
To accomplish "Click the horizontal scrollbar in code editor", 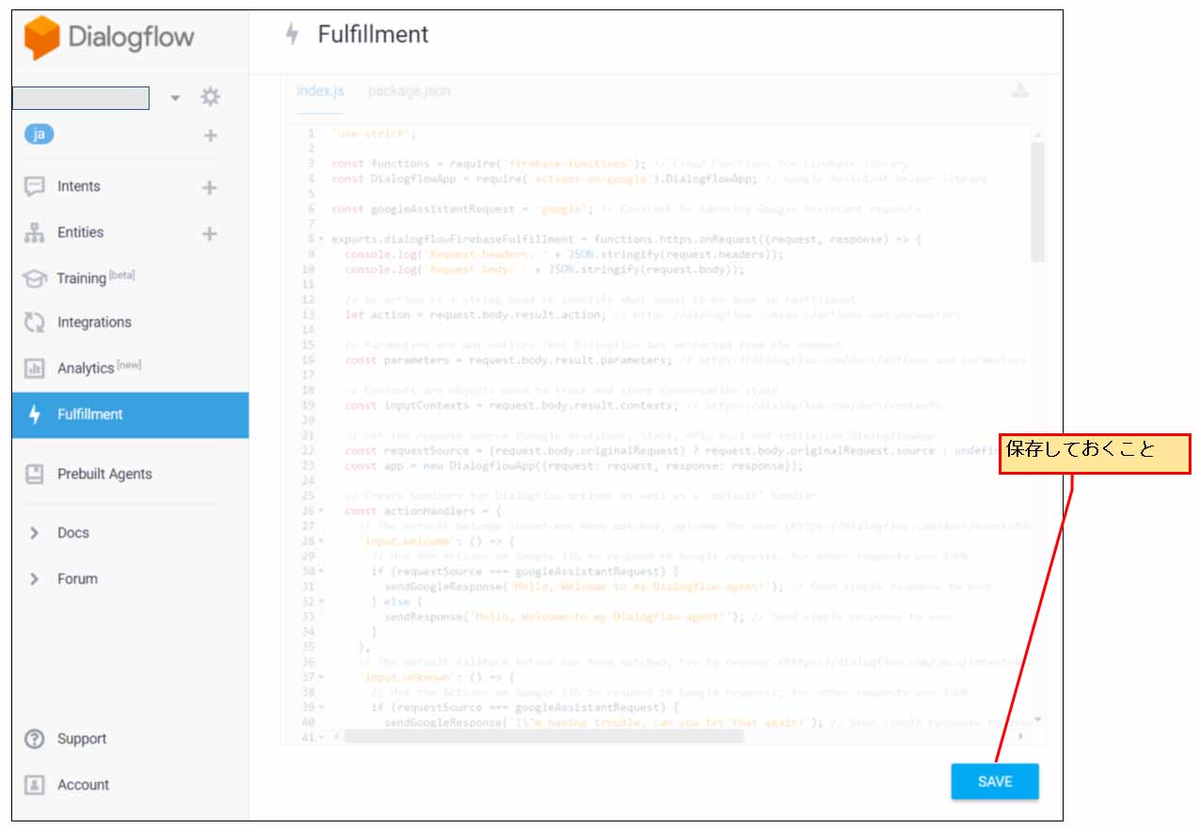I will point(544,736).
